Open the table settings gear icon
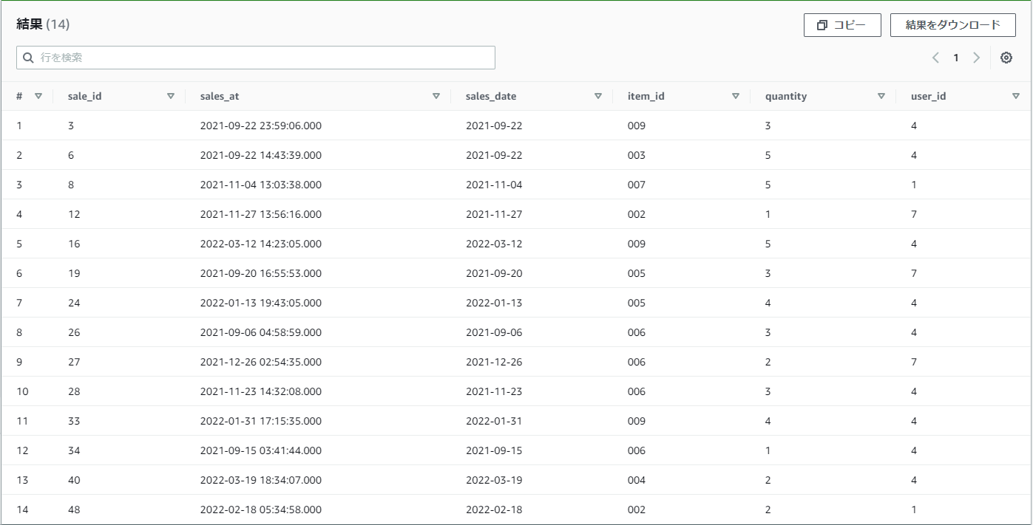 click(1006, 58)
